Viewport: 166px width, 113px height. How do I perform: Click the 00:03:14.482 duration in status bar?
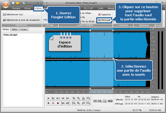coord(155,110)
